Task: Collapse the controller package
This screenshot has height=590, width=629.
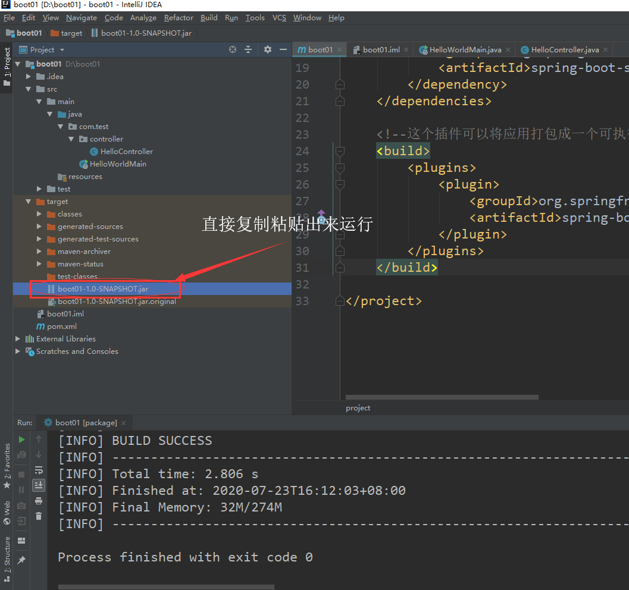Action: [x=71, y=139]
